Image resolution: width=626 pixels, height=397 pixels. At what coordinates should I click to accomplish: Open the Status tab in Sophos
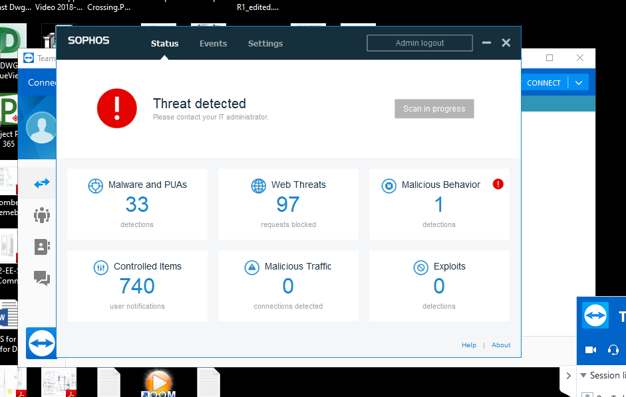point(164,43)
